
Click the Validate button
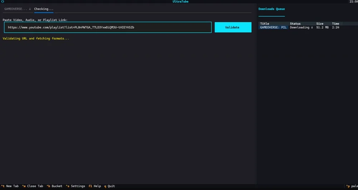233,27
